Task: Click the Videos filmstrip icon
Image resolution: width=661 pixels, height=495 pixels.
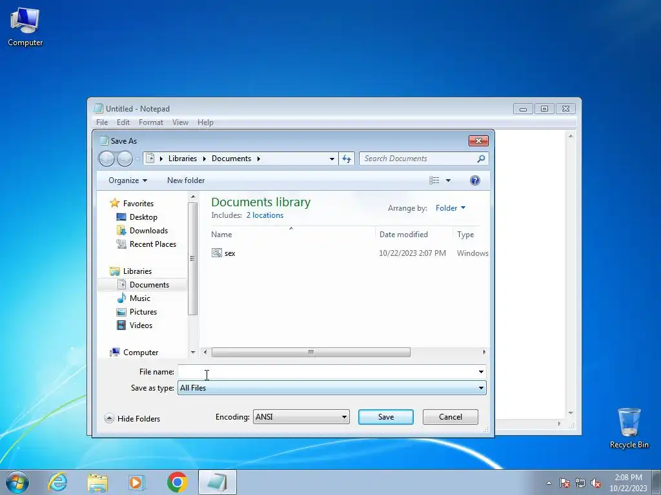Action: pos(121,325)
